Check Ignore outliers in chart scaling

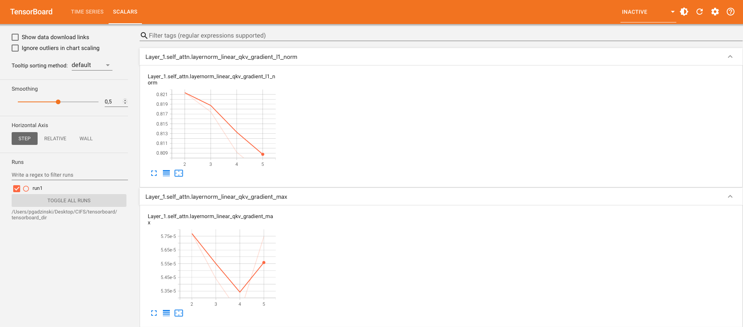[x=15, y=48]
